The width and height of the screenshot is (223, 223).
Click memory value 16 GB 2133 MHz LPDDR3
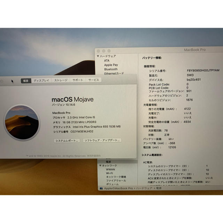(79, 122)
